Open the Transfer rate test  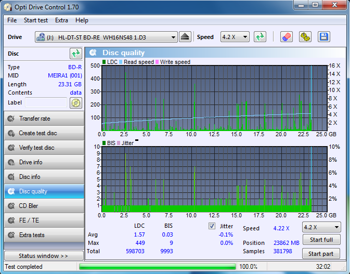[43, 119]
